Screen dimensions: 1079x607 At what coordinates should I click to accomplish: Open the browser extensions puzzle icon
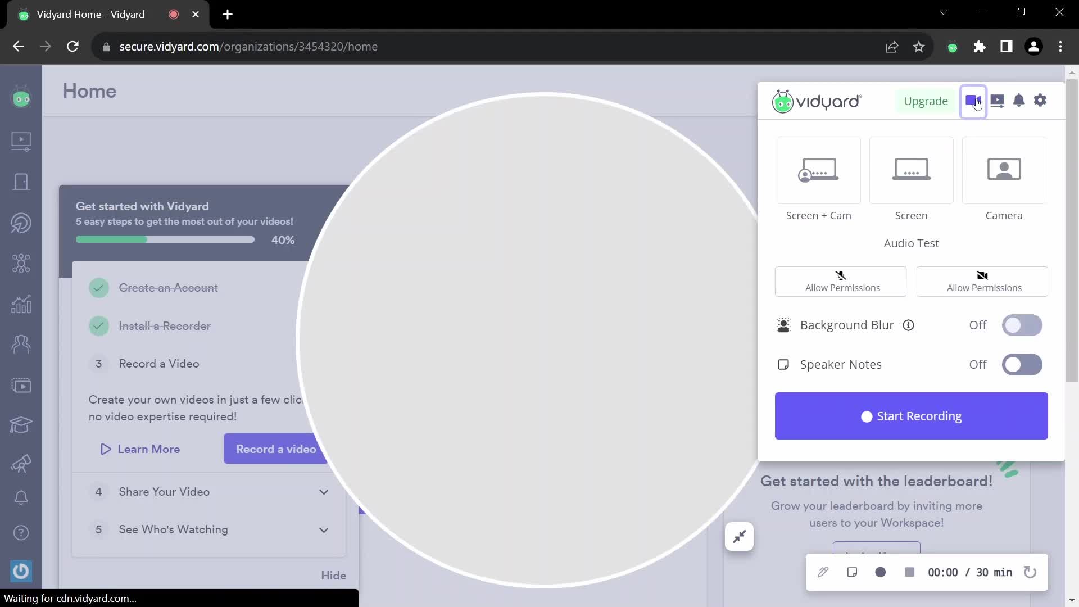pyautogui.click(x=980, y=47)
